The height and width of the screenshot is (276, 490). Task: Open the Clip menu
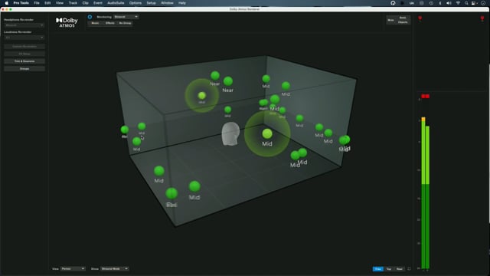[x=85, y=3]
